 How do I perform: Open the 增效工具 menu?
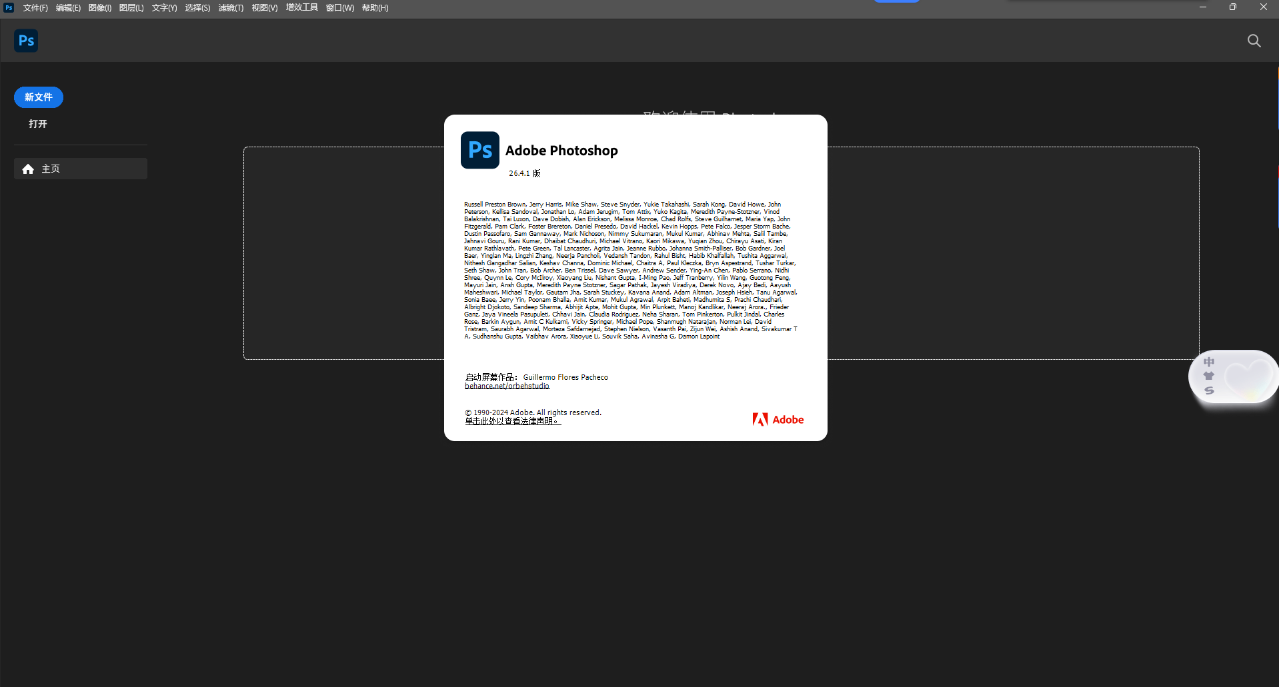click(301, 7)
